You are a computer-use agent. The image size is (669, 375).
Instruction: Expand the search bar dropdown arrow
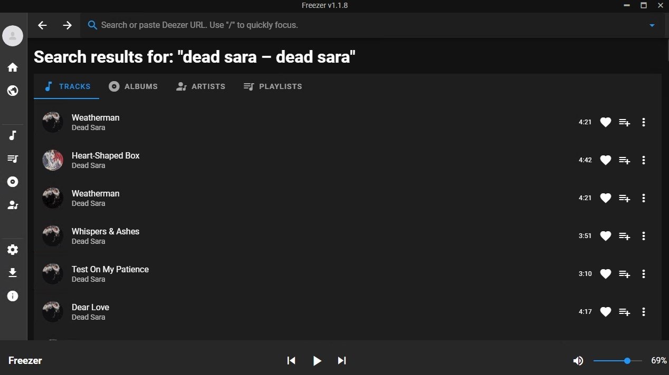[x=652, y=25]
